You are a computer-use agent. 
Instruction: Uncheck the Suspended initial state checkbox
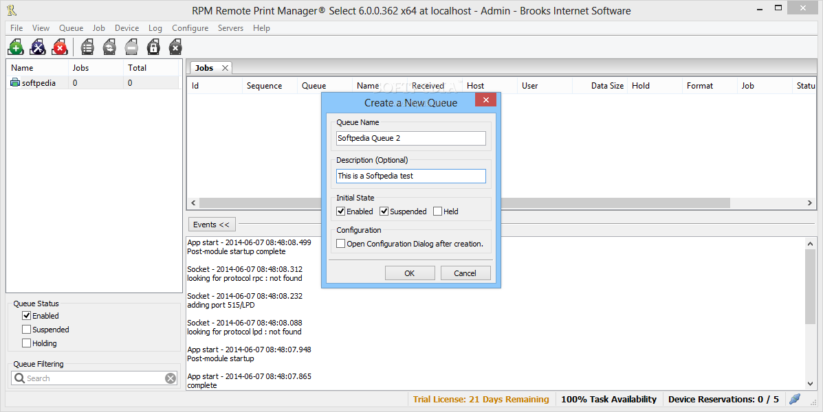click(x=384, y=211)
